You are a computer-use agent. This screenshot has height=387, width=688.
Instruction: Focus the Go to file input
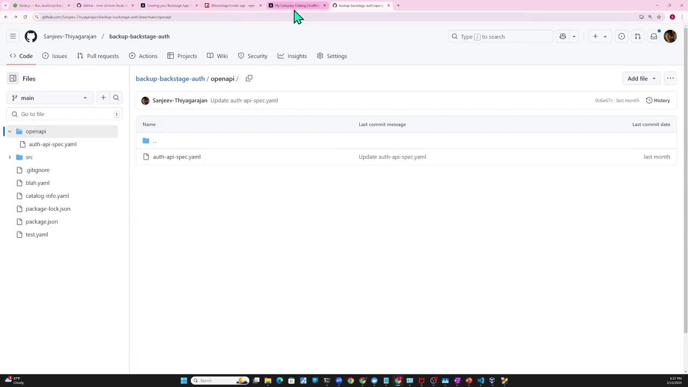[x=64, y=114]
